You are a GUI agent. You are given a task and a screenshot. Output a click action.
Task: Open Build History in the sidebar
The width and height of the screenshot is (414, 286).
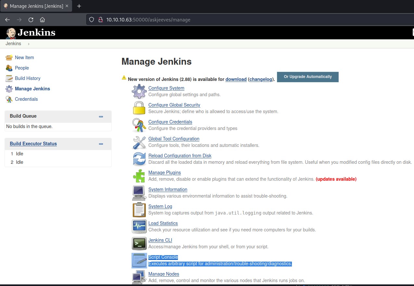click(x=28, y=78)
